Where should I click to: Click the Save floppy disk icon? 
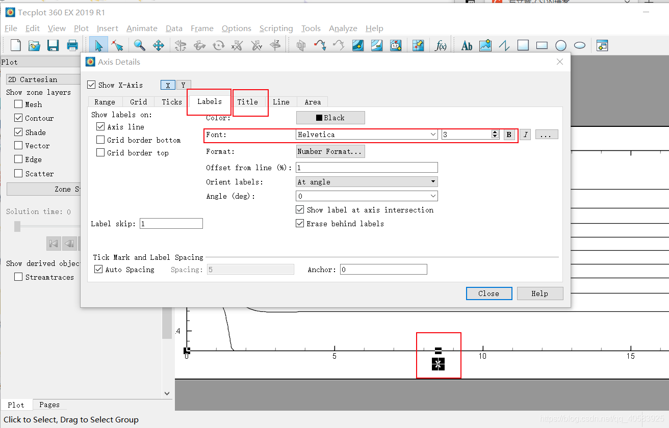tap(53, 45)
